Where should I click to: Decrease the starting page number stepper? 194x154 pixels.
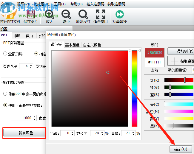pyautogui.click(x=31, y=68)
